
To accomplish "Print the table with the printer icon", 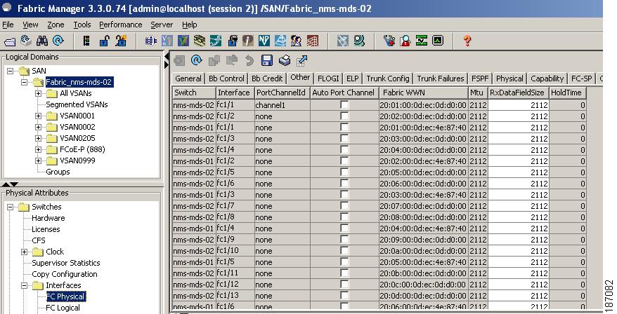I will click(285, 60).
